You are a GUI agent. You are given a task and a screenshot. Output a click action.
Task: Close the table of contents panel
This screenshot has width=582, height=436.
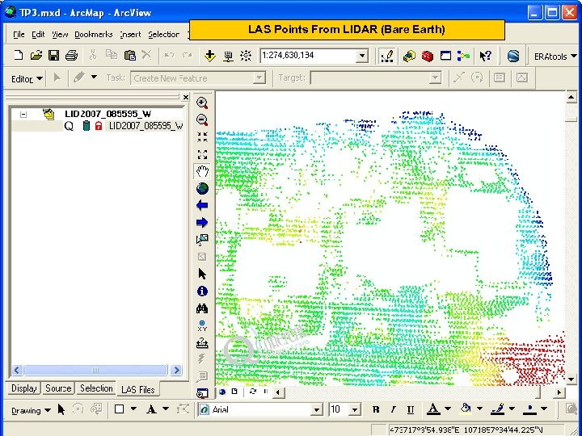[x=186, y=98]
